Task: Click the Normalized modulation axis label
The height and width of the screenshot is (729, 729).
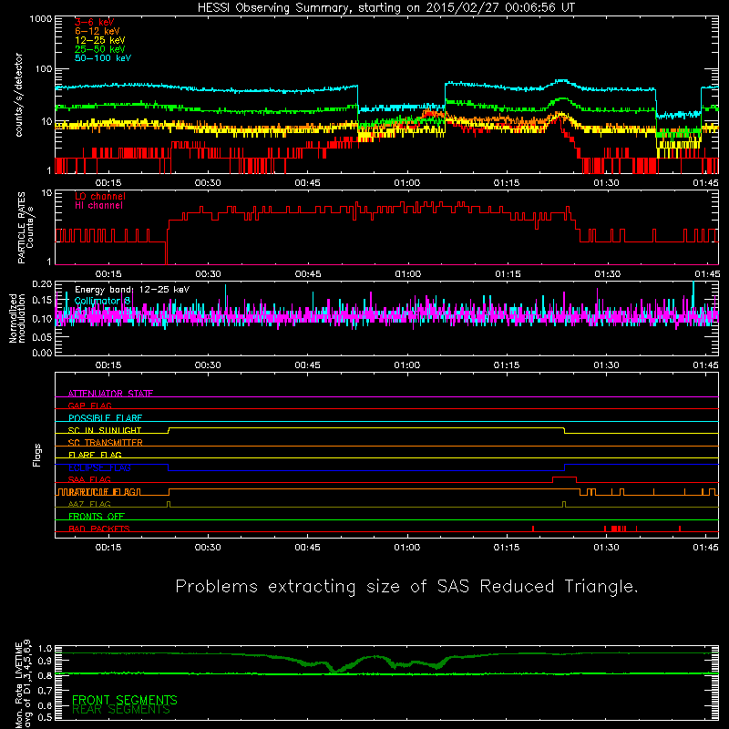Action: pos(17,318)
